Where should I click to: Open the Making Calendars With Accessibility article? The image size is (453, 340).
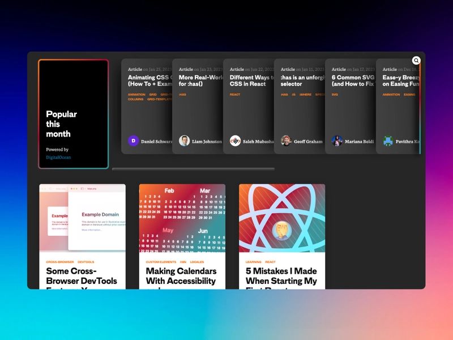181,277
